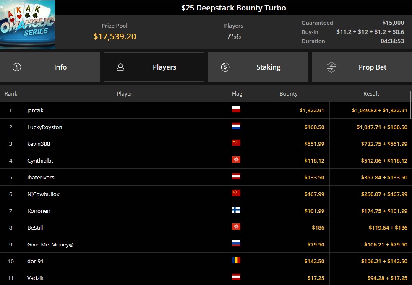
Task: Select player NjCowbullox
Action: [43, 194]
